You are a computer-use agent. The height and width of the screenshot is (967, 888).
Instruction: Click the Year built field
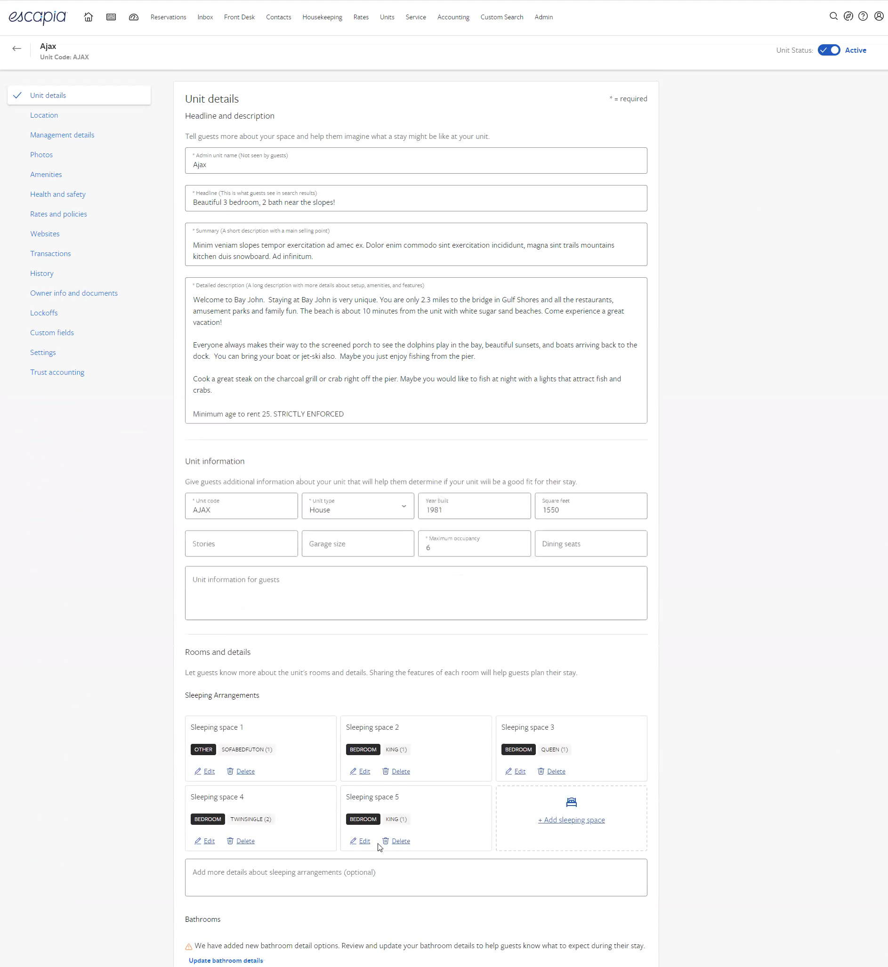click(474, 506)
